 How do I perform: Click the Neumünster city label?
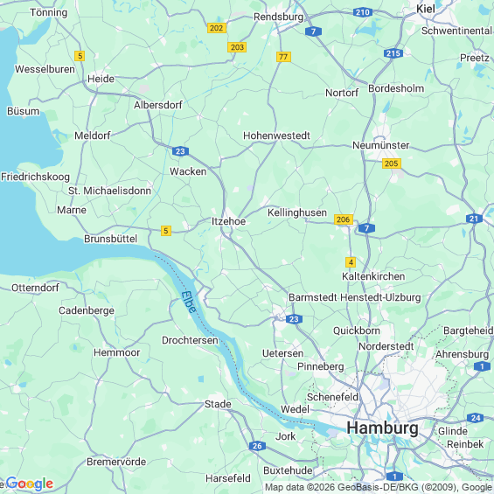(x=380, y=145)
